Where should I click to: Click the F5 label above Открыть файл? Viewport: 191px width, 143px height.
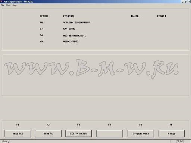pos(141,124)
